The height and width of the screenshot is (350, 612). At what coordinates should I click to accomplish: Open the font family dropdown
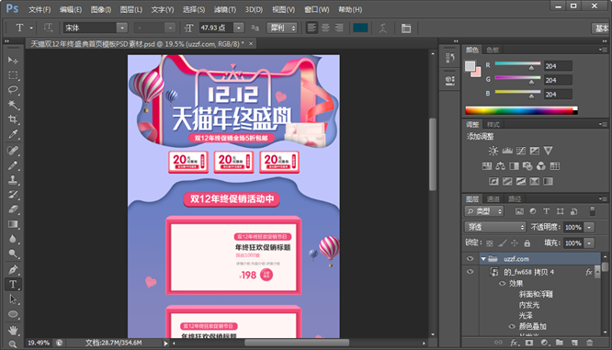click(122, 28)
